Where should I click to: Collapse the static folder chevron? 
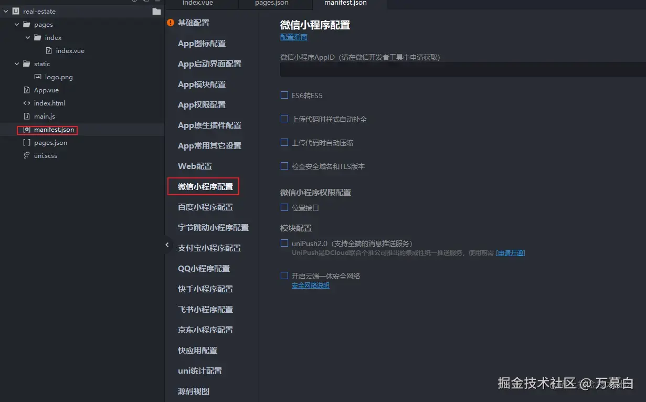pyautogui.click(x=17, y=64)
